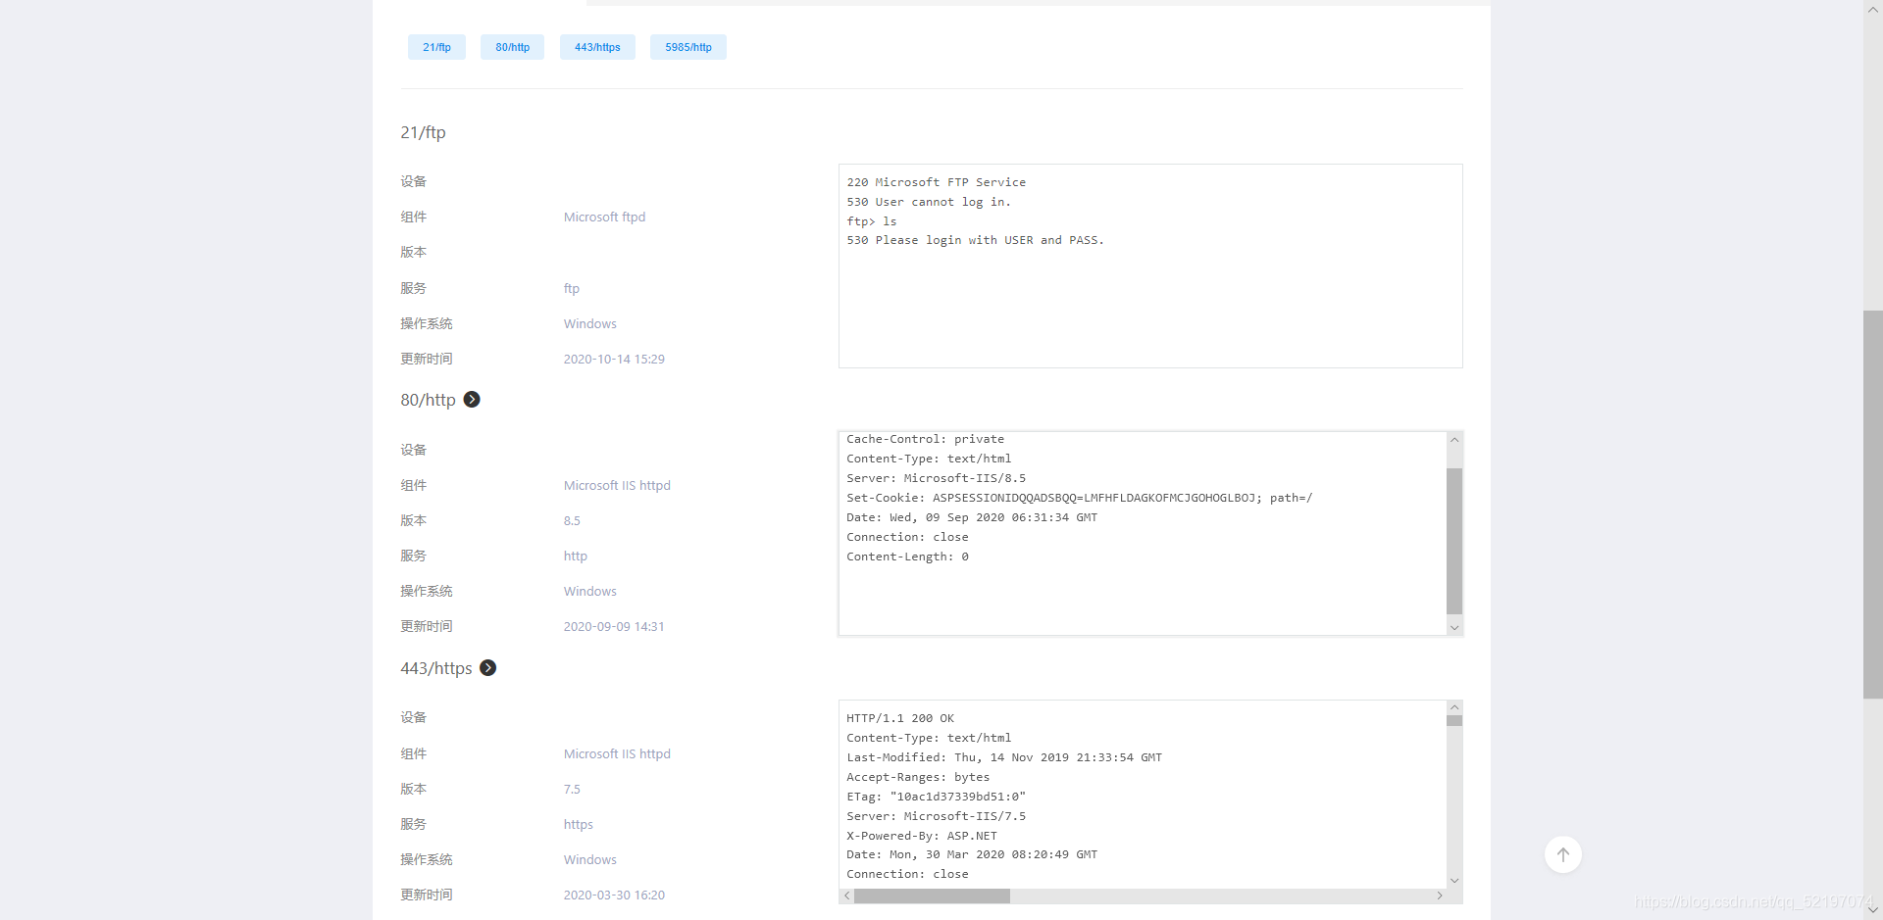Click the 443/https section heading text
Viewport: 1883px width, 920px height.
pyautogui.click(x=436, y=668)
